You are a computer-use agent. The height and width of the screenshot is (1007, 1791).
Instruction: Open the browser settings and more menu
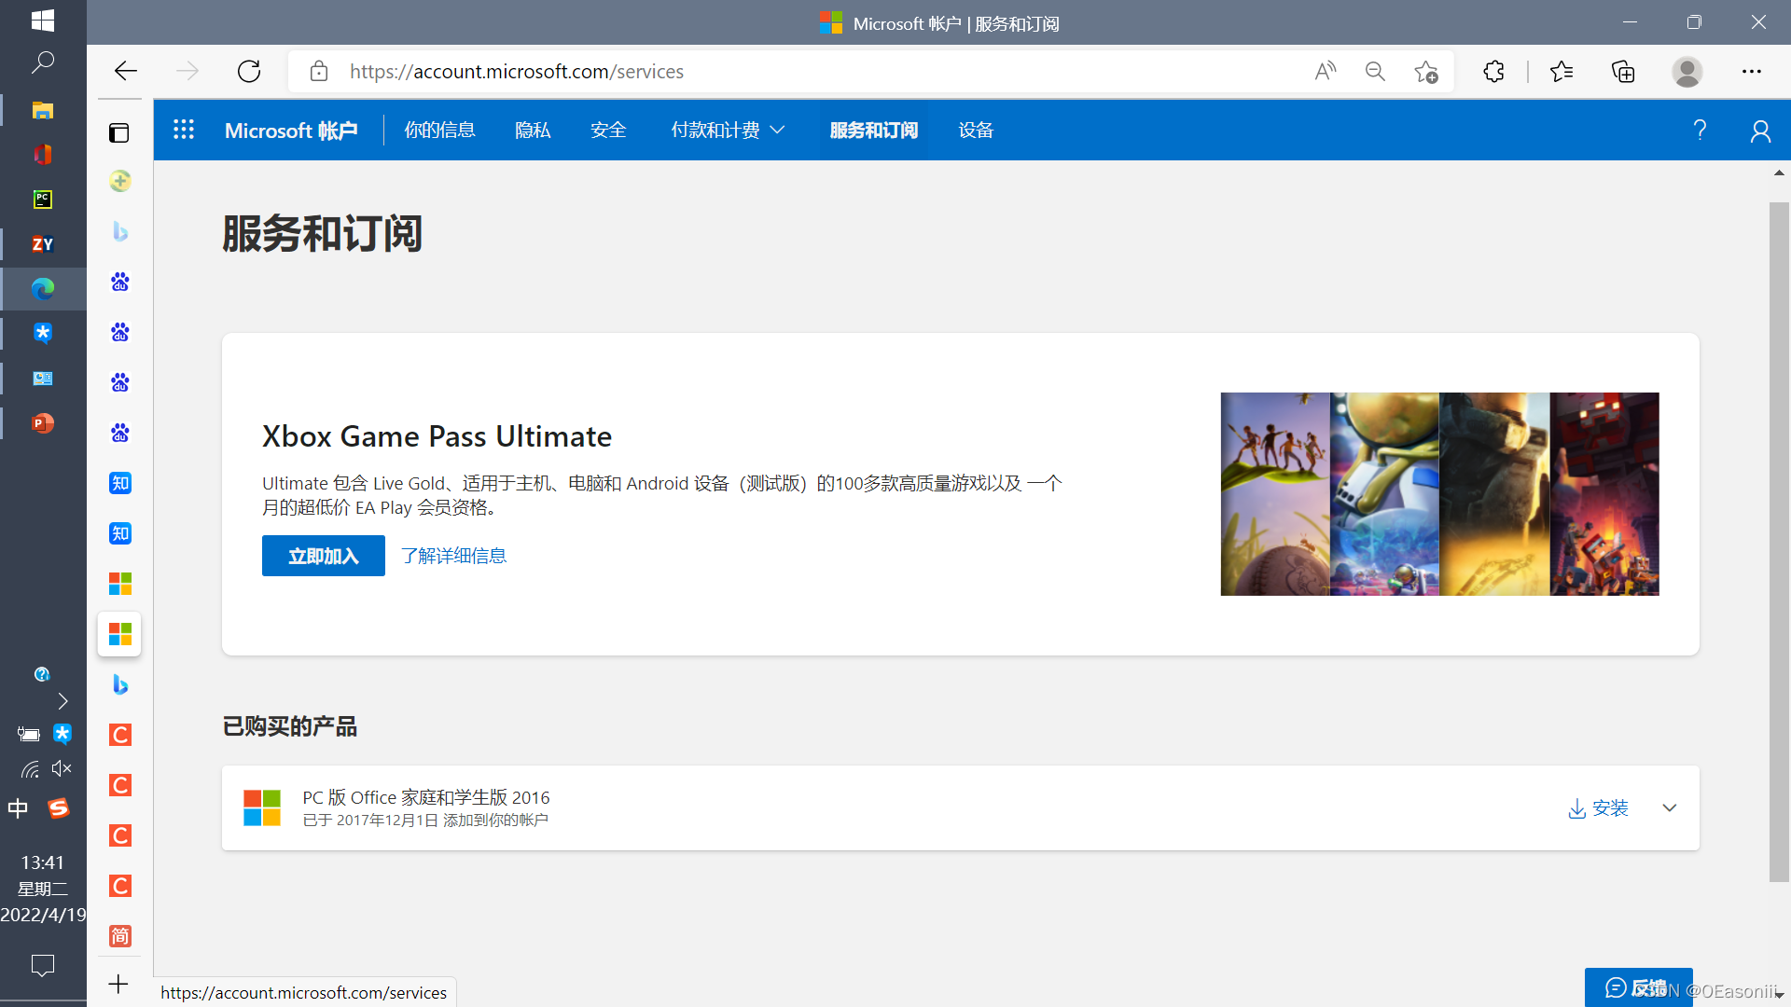tap(1751, 72)
